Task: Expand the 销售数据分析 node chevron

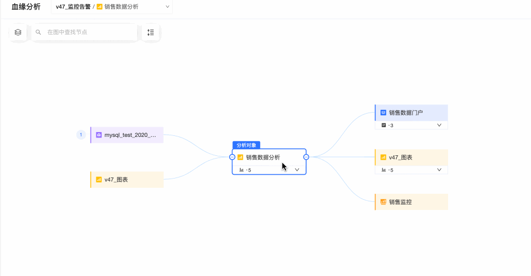Action: pos(297,170)
